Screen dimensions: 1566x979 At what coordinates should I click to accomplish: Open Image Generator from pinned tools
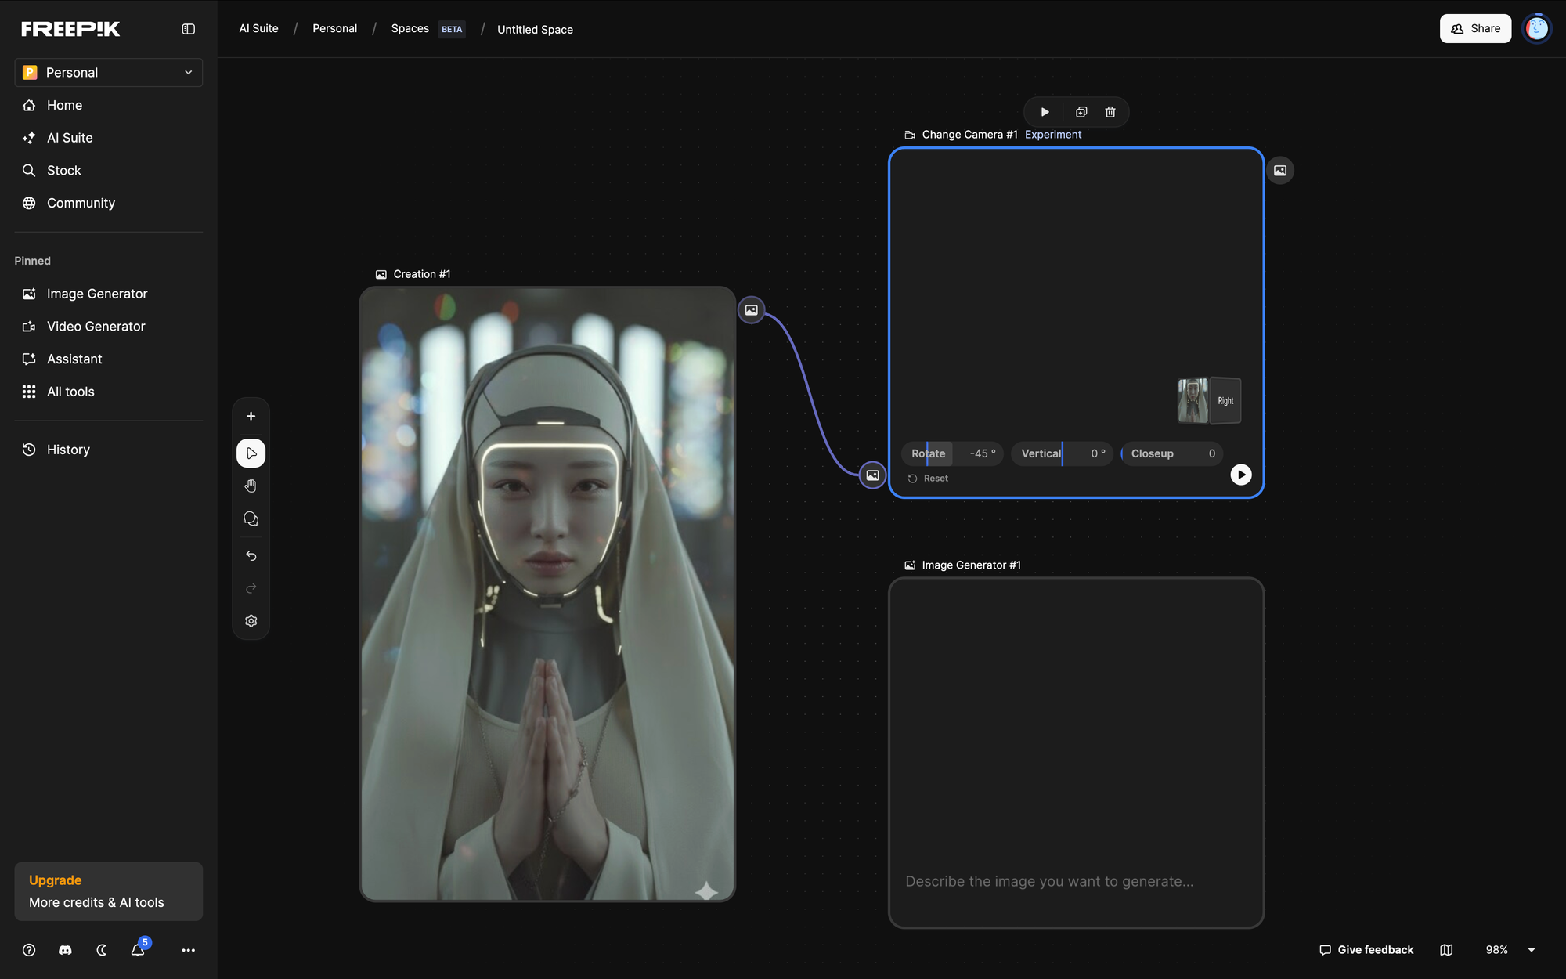(96, 294)
